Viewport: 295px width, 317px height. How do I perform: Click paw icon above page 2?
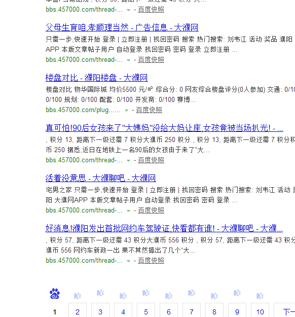click(78, 296)
